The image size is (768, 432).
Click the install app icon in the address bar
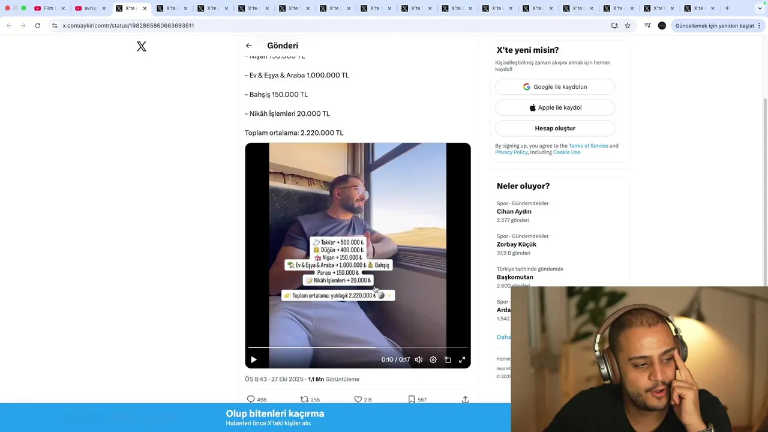tap(614, 26)
